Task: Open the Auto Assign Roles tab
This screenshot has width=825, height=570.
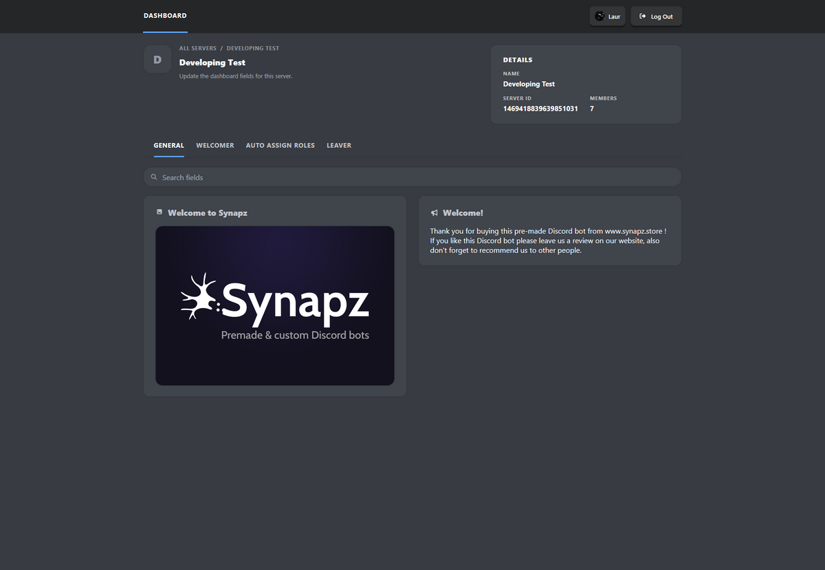Action: point(280,146)
